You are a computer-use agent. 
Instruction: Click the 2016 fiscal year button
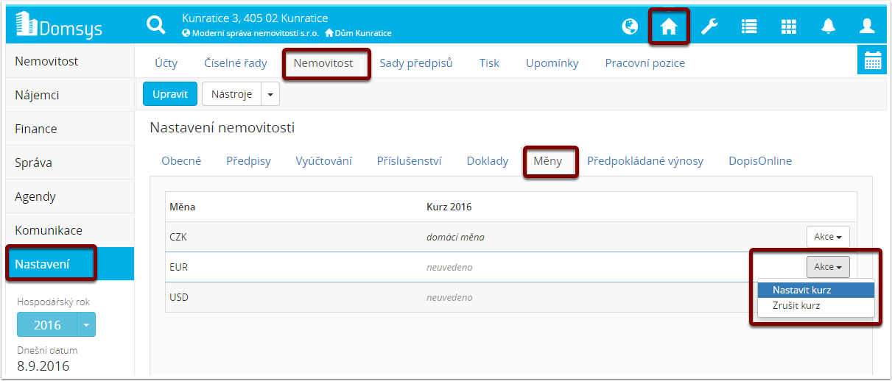[47, 324]
